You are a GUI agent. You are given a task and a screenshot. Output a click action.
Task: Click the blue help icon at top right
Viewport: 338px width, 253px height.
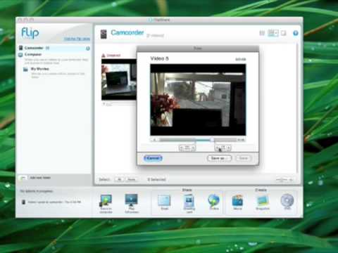pos(296,33)
